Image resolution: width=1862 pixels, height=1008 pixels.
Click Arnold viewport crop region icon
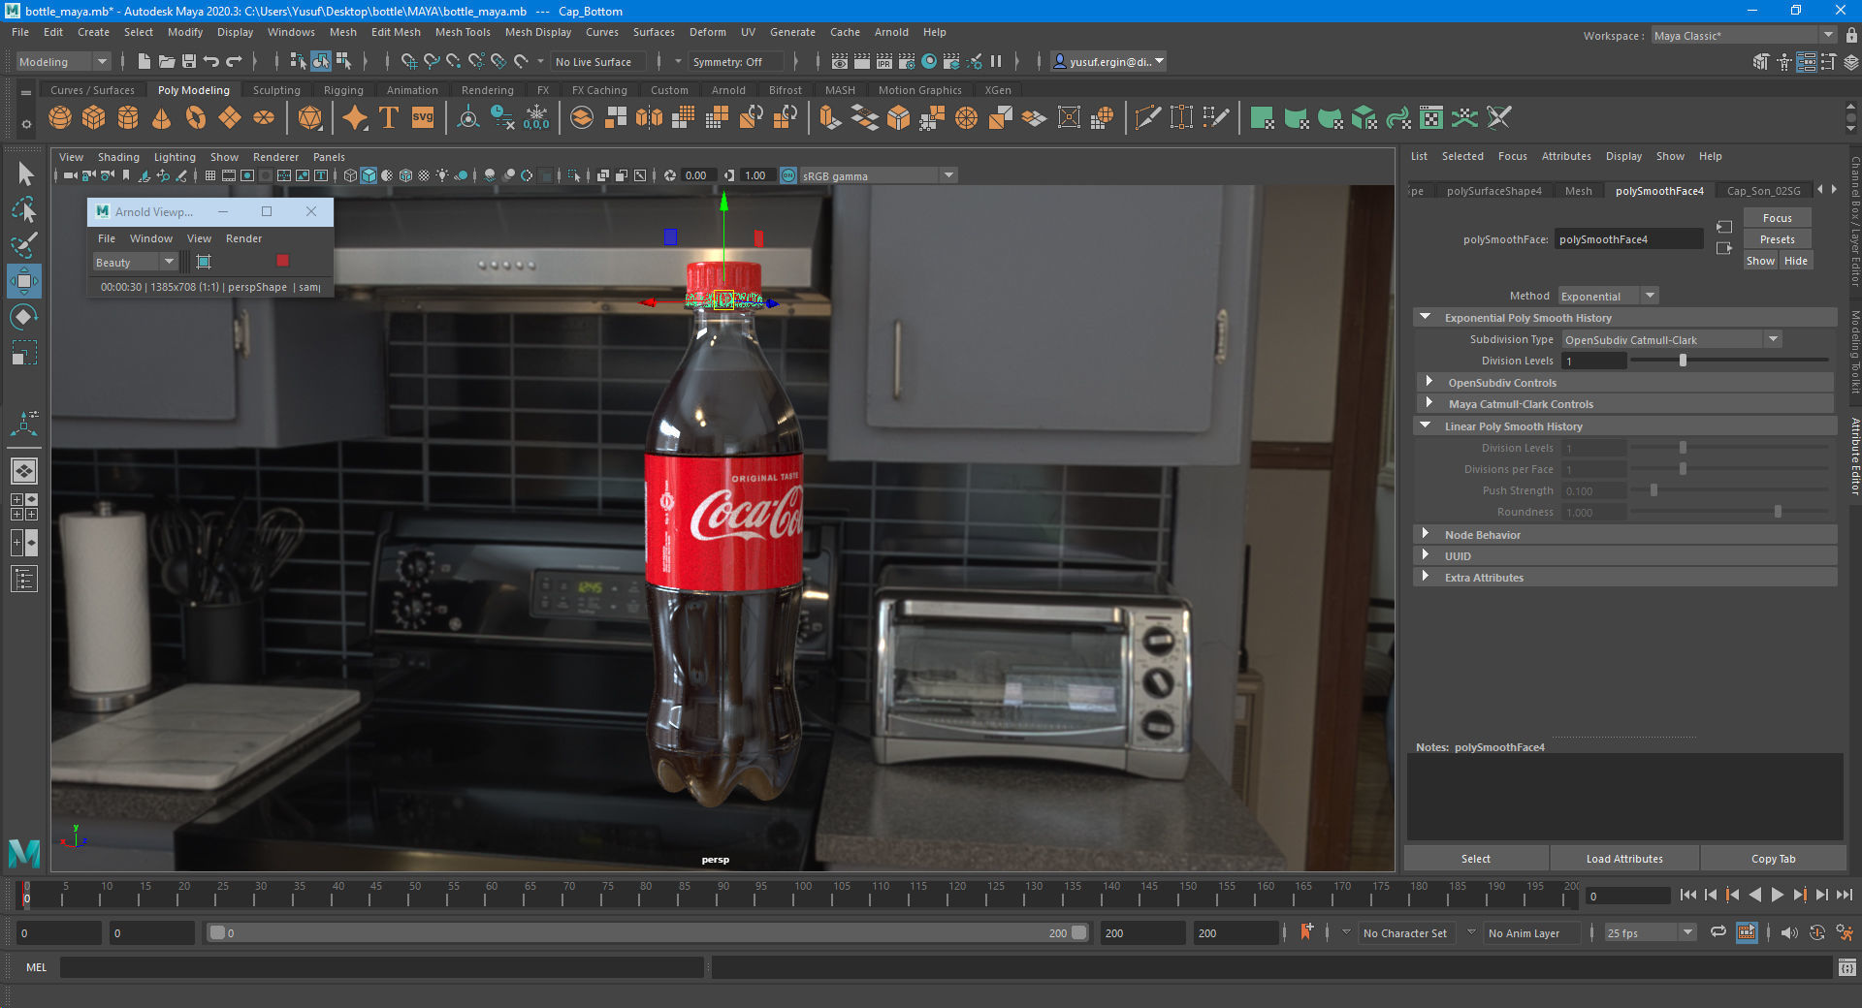204,262
